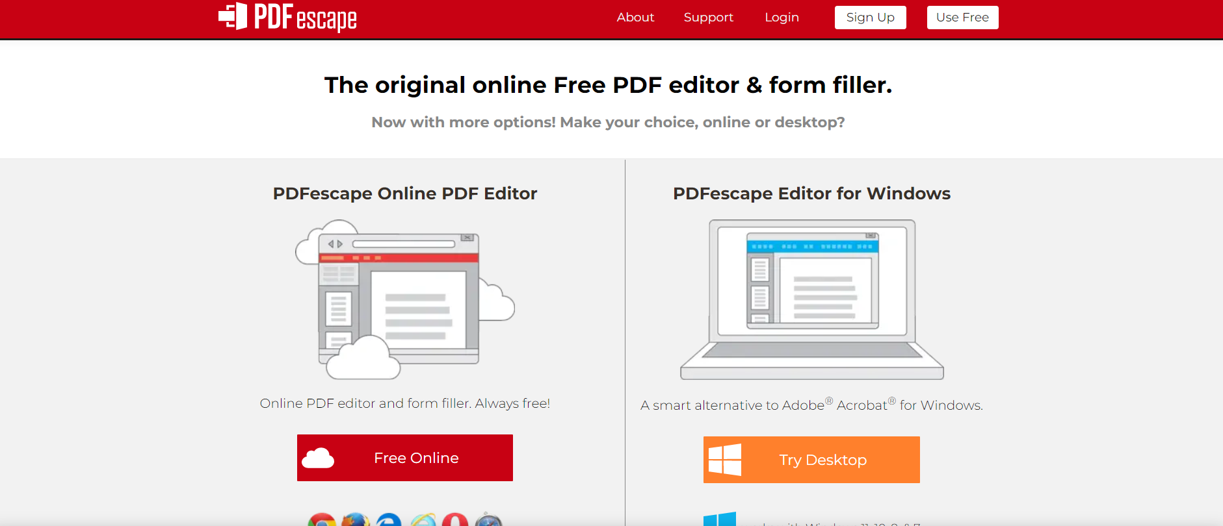Click the cloud icon on Free Online

point(318,458)
